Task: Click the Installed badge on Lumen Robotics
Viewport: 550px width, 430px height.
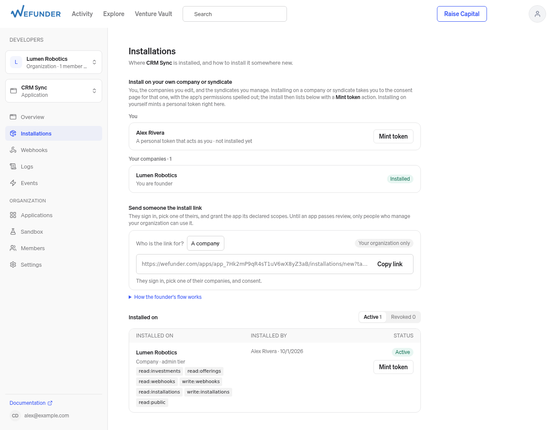Action: (400, 179)
